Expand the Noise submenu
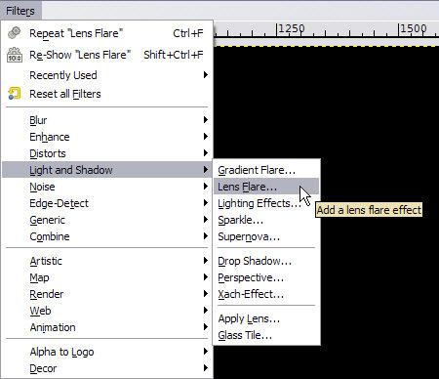439x379 pixels. 107,187
